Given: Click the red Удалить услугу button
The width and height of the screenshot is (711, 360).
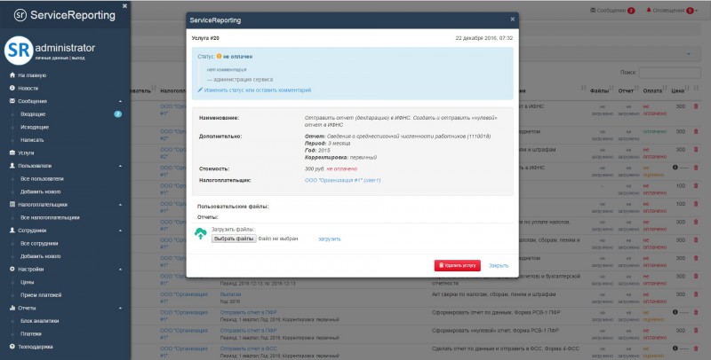Looking at the screenshot, I should tap(457, 265).
